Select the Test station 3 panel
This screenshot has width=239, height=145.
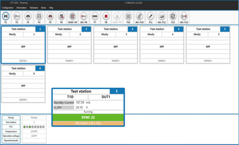(x=116, y=45)
